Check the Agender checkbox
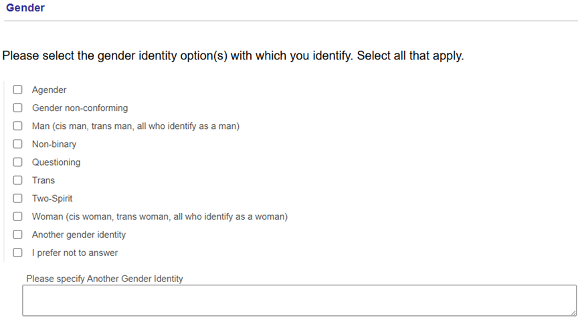This screenshot has height=318, width=578. point(17,90)
